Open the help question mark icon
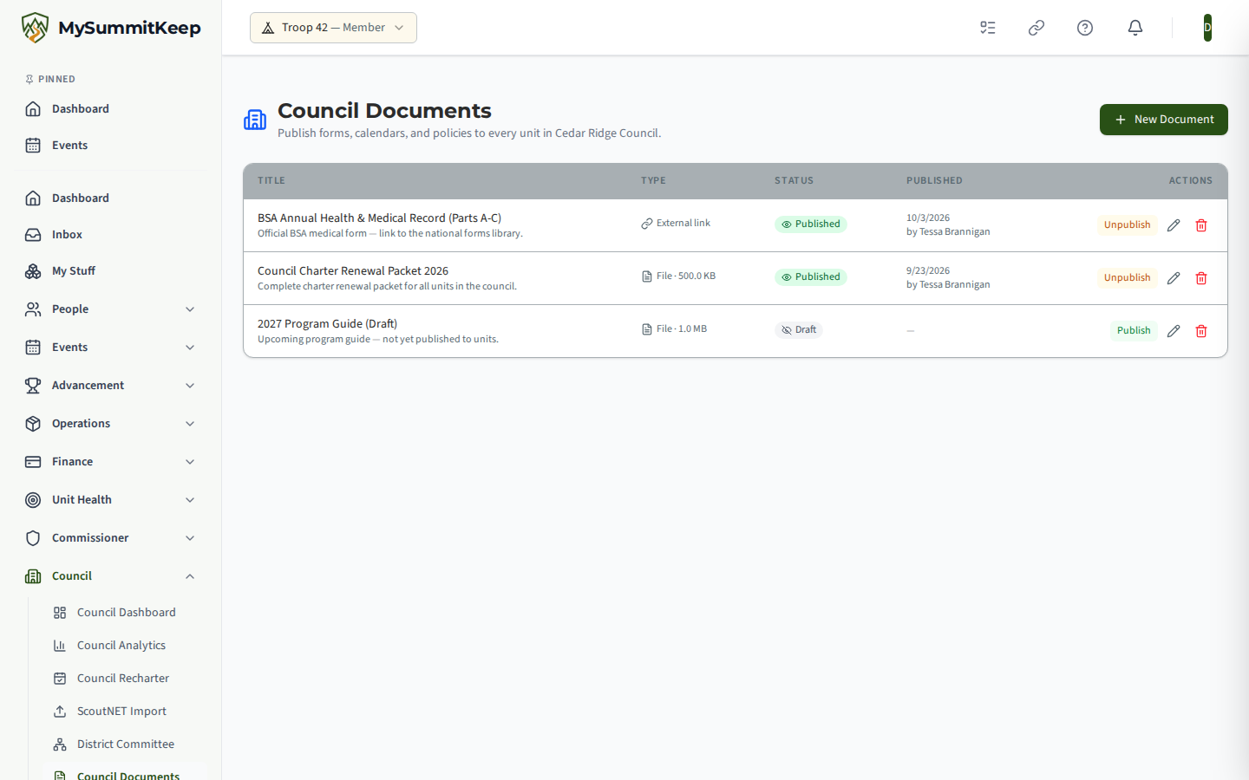This screenshot has width=1249, height=780. [1085, 28]
